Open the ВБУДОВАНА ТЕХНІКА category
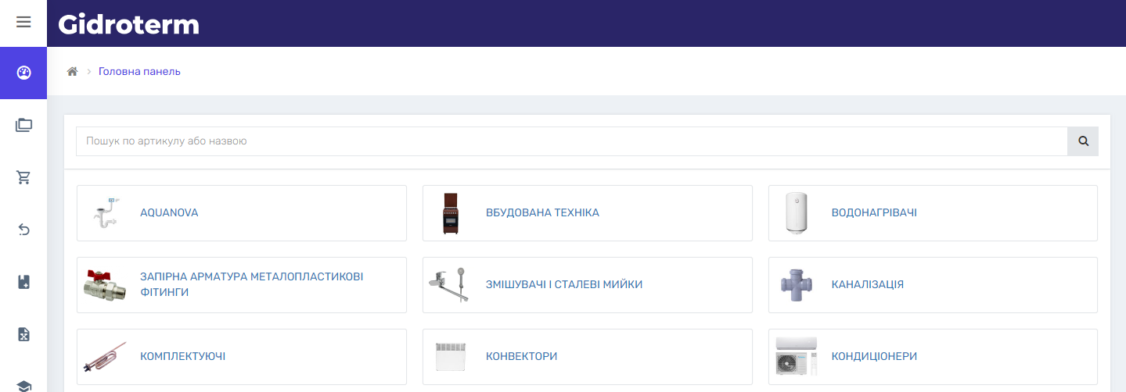Viewport: 1126px width, 392px height. (542, 212)
